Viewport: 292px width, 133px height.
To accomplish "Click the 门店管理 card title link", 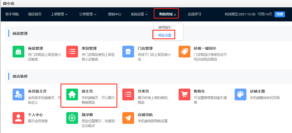I will tap(145, 49).
